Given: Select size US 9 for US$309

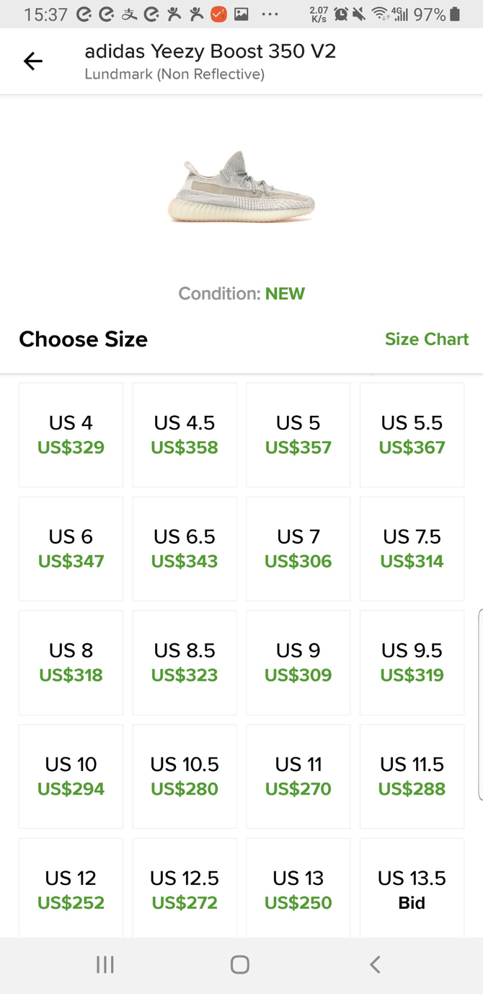Looking at the screenshot, I should [298, 663].
